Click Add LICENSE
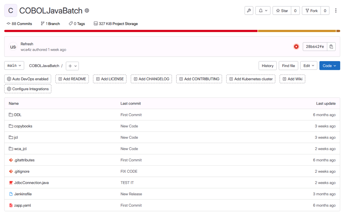 point(110,79)
